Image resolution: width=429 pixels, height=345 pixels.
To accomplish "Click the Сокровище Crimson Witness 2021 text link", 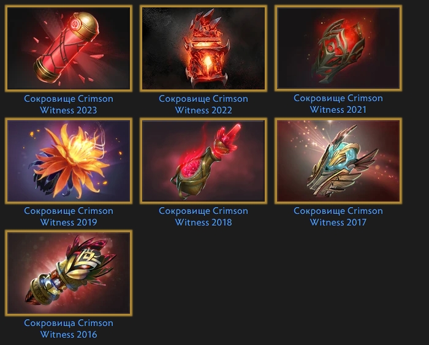I will (x=338, y=104).
